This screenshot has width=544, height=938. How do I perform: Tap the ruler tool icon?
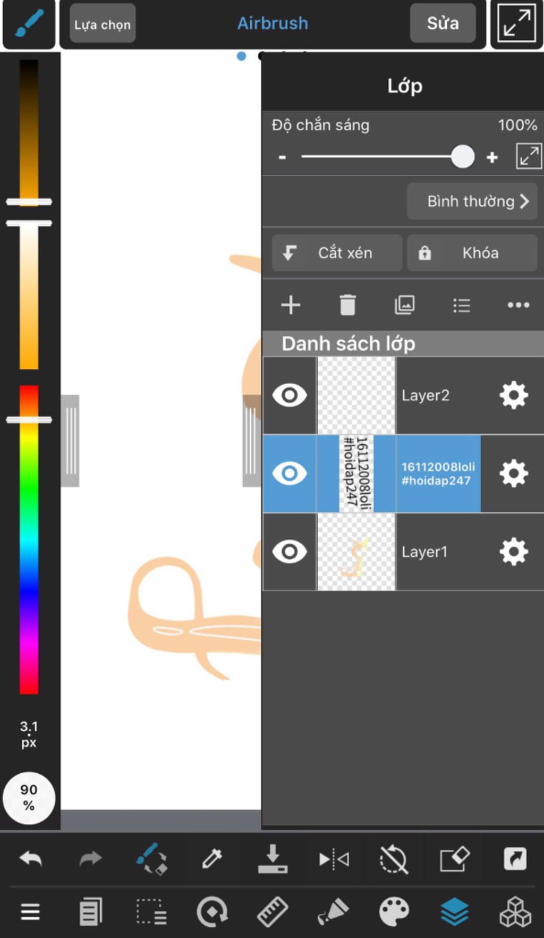pyautogui.click(x=273, y=912)
